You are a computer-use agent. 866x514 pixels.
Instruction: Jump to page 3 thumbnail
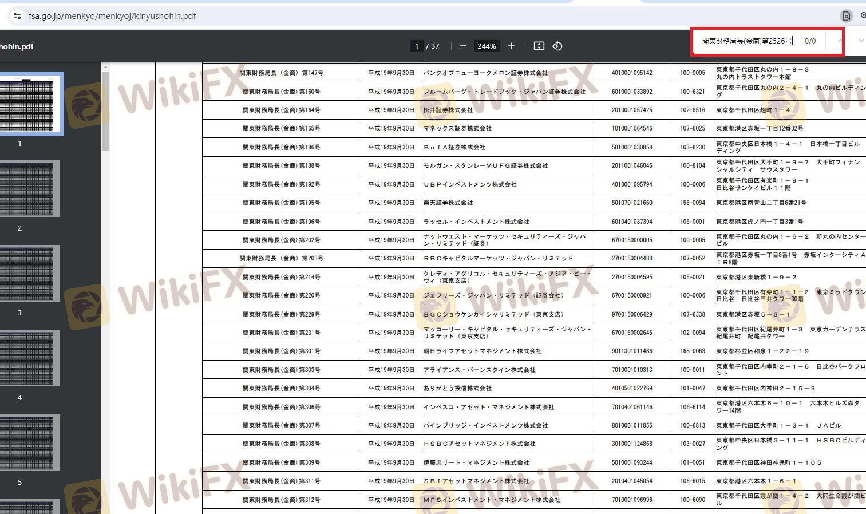(27, 274)
